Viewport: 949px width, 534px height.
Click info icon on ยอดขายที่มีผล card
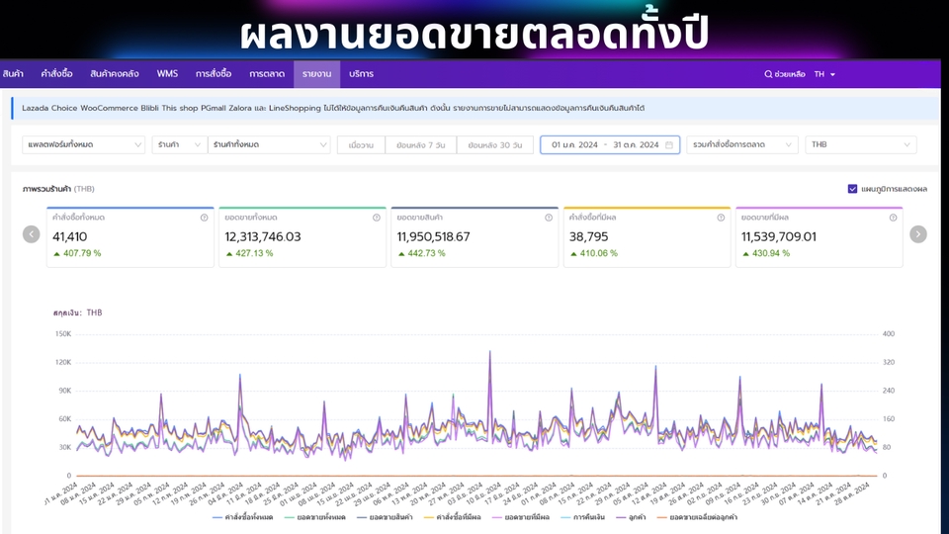click(x=893, y=218)
